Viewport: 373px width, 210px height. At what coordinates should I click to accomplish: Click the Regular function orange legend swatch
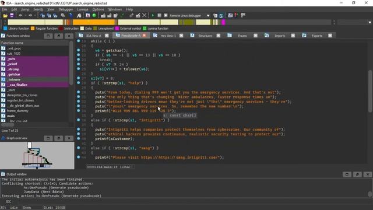click(x=33, y=29)
